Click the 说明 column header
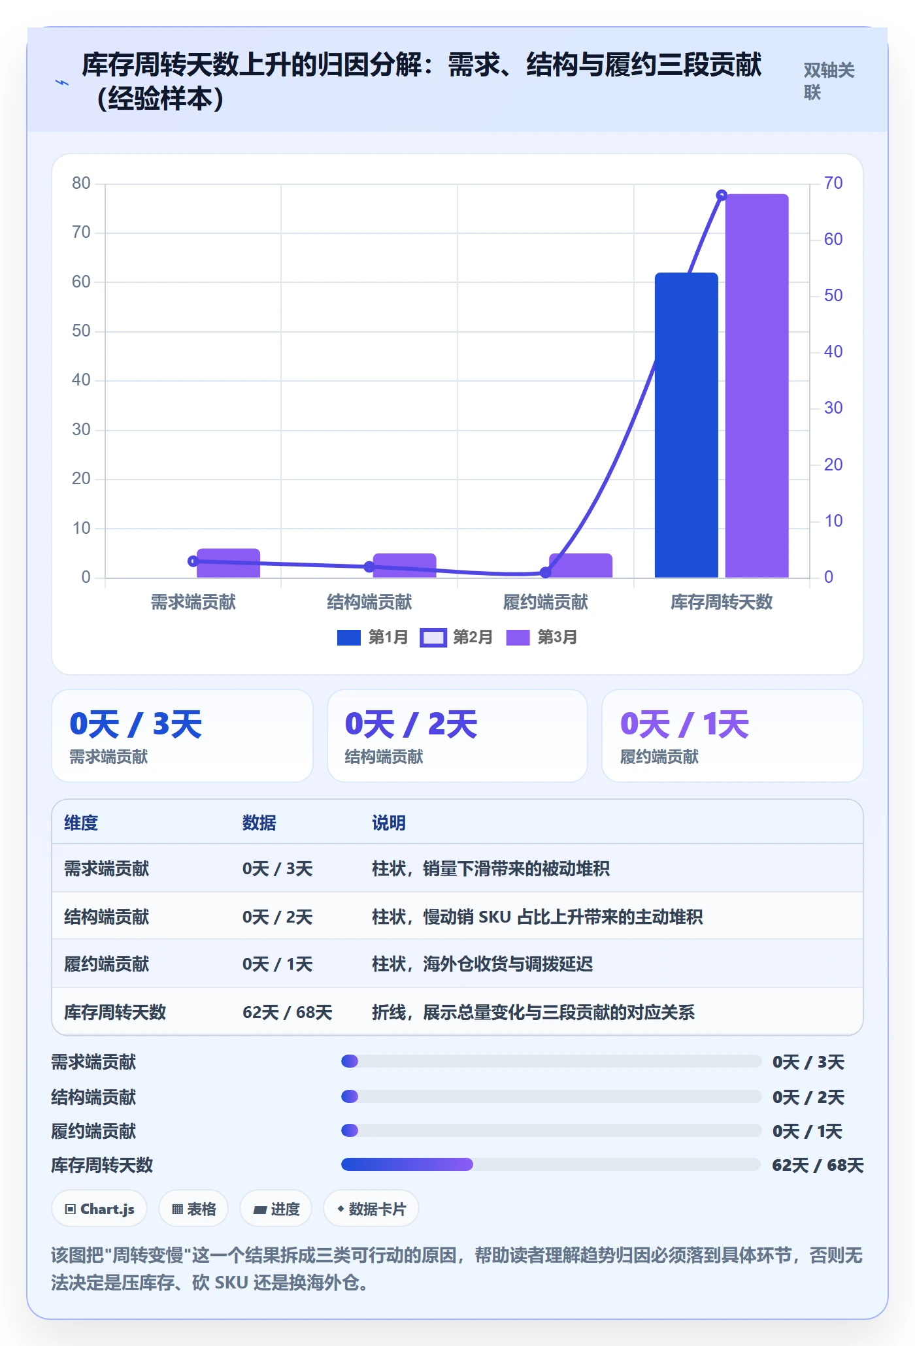 389,823
